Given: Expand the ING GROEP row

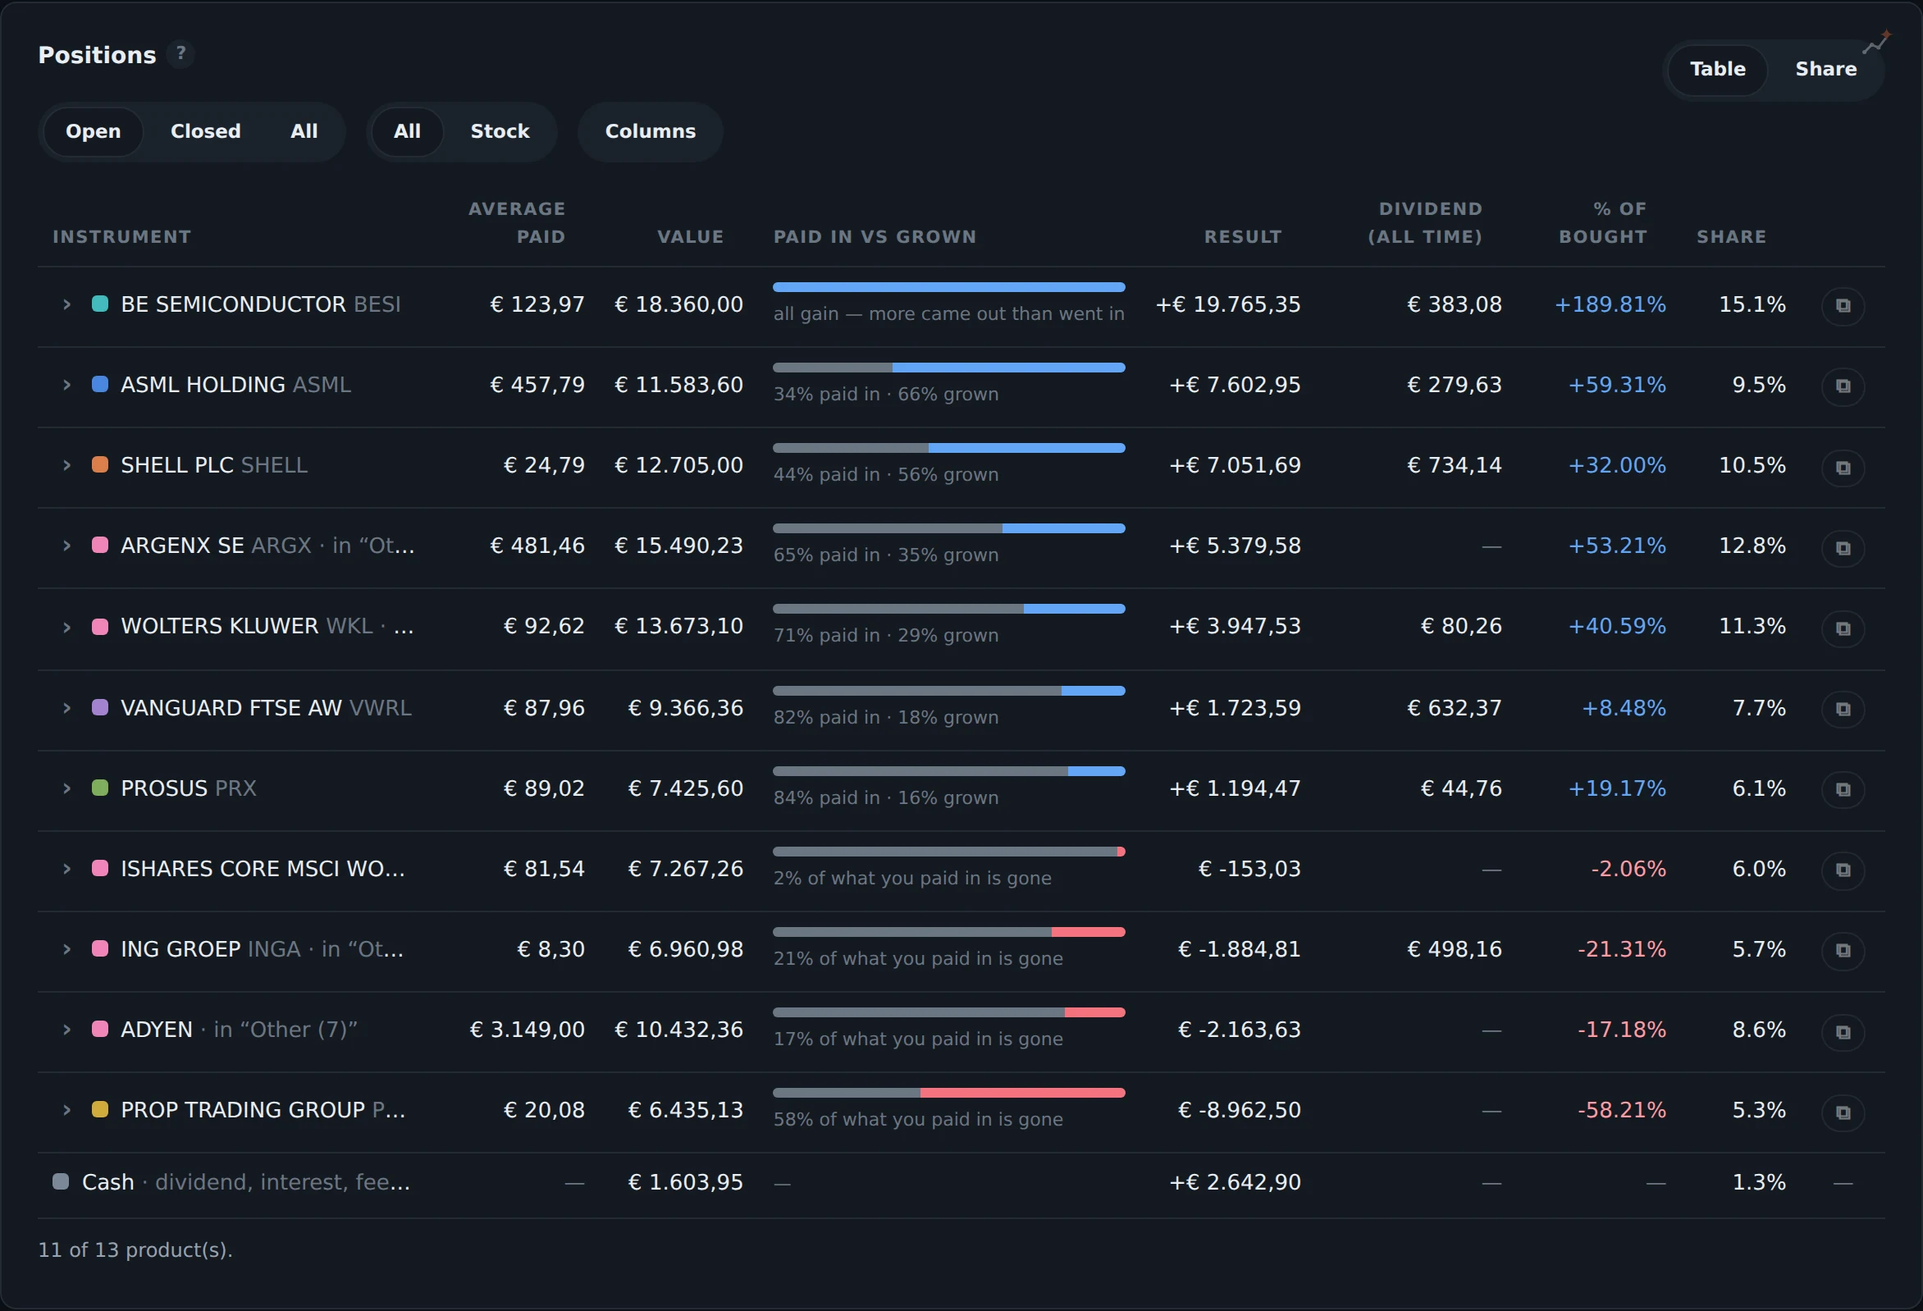Looking at the screenshot, I should 67,948.
